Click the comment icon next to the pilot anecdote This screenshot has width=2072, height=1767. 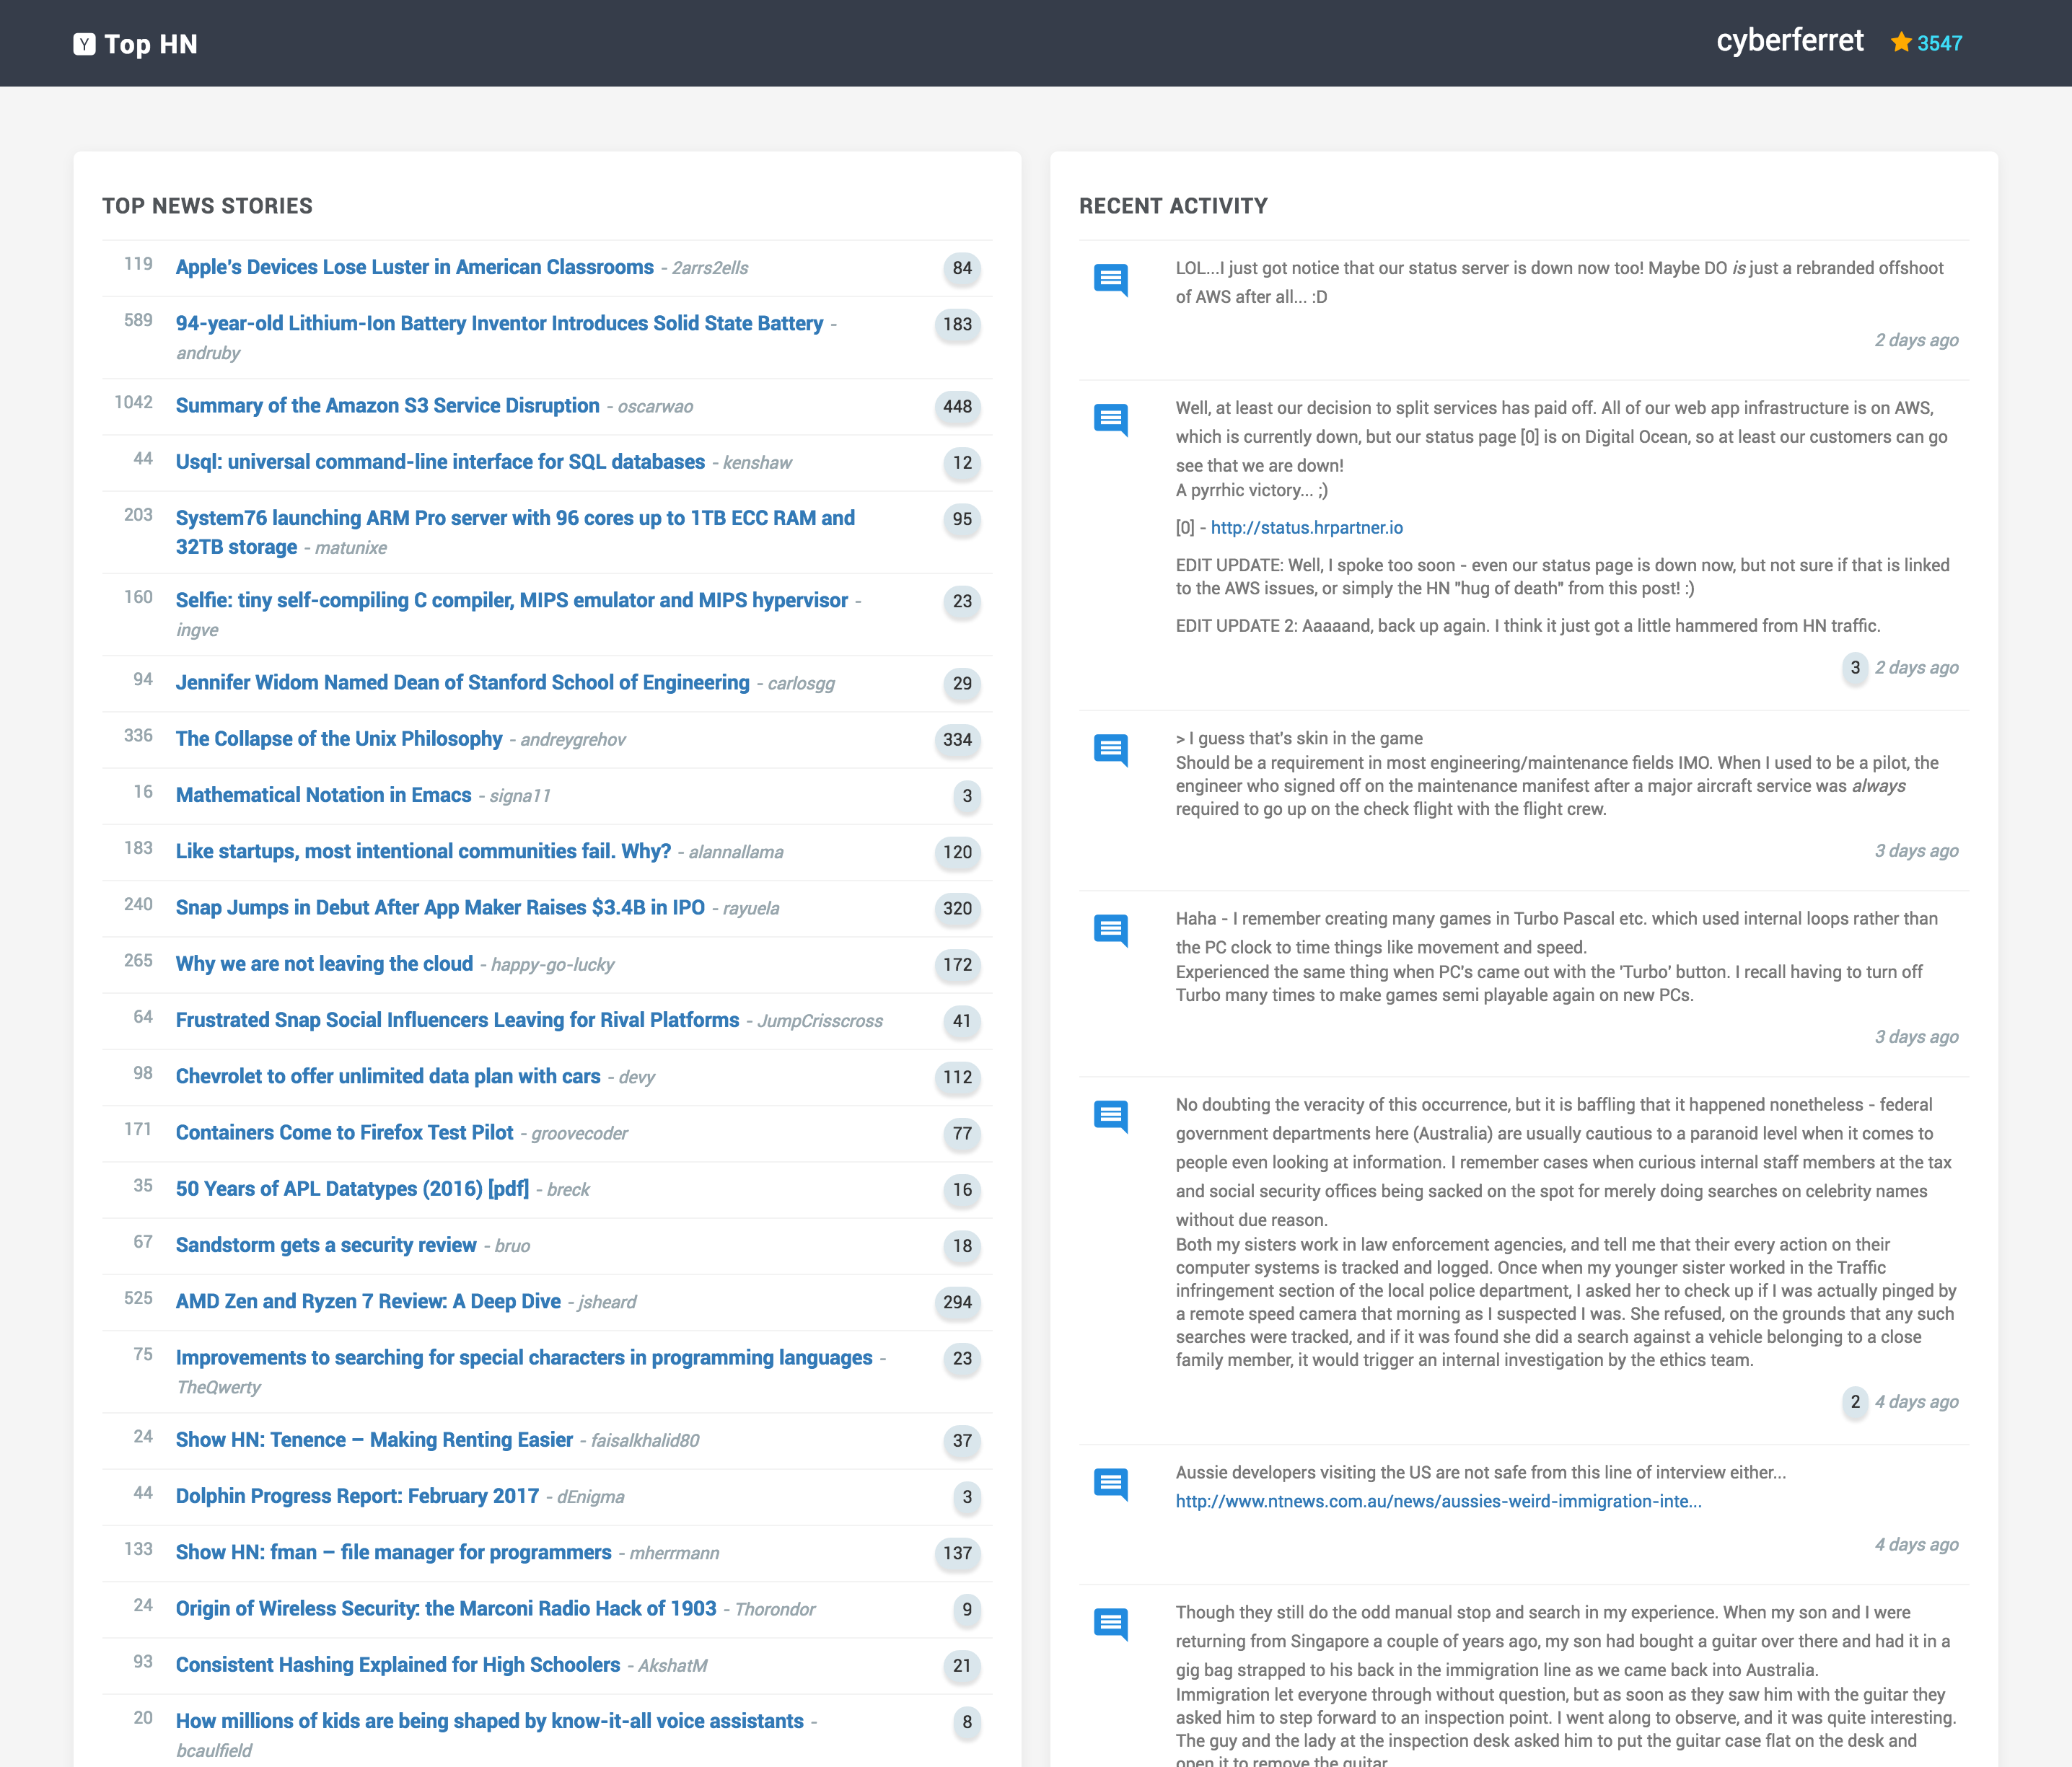coord(1112,748)
